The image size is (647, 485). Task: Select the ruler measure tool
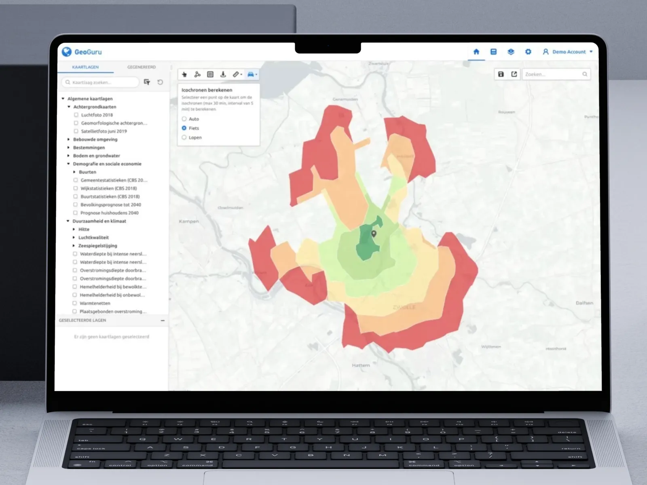coord(236,74)
